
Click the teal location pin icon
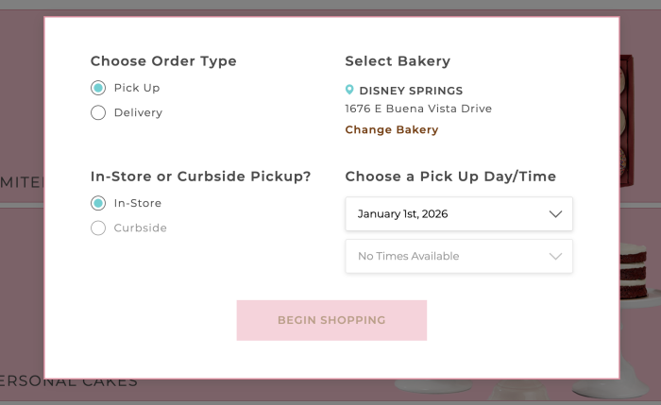349,91
